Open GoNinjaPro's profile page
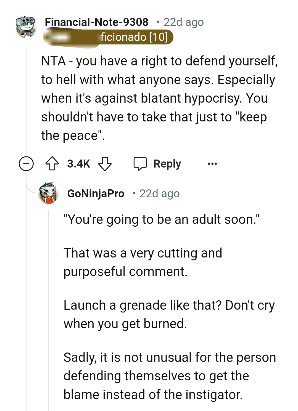Screen dimensions: 298x411 coord(96,193)
